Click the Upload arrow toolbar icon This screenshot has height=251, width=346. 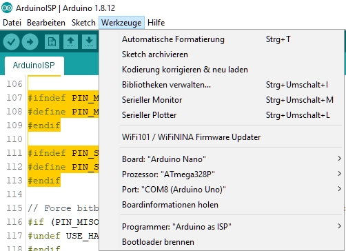click(30, 42)
